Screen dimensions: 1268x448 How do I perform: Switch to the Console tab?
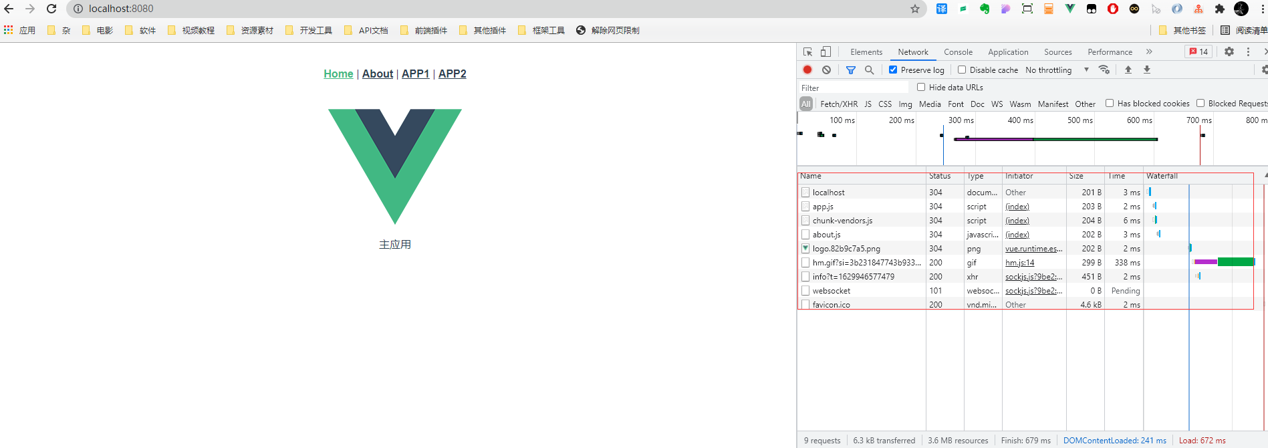(x=958, y=52)
